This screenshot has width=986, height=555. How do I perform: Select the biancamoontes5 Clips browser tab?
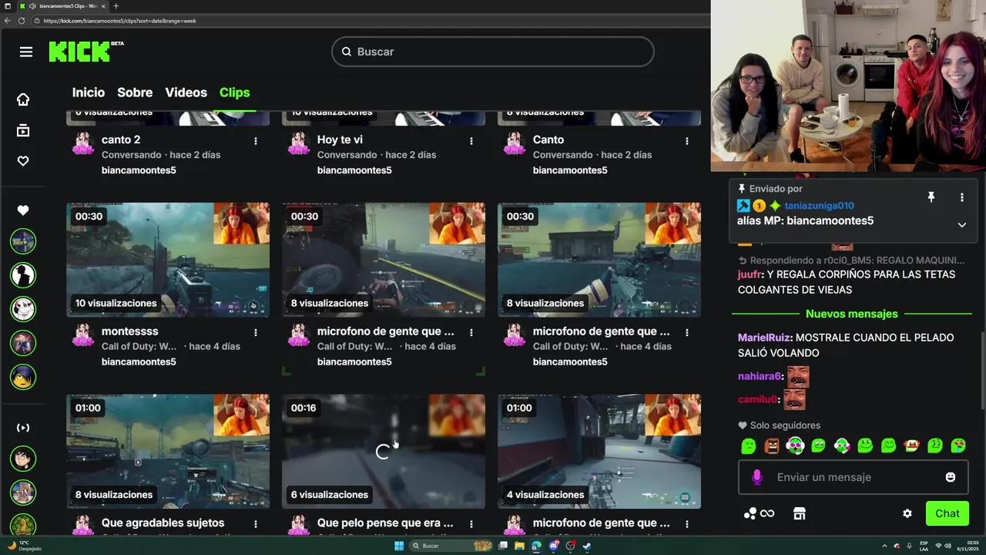[62, 6]
